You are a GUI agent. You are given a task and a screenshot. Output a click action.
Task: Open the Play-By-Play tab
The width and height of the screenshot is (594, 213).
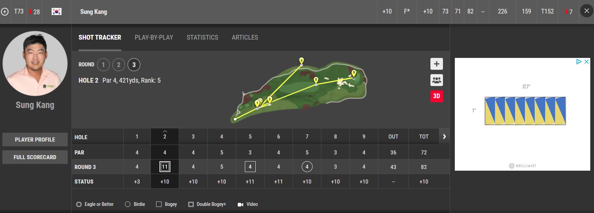pyautogui.click(x=154, y=38)
